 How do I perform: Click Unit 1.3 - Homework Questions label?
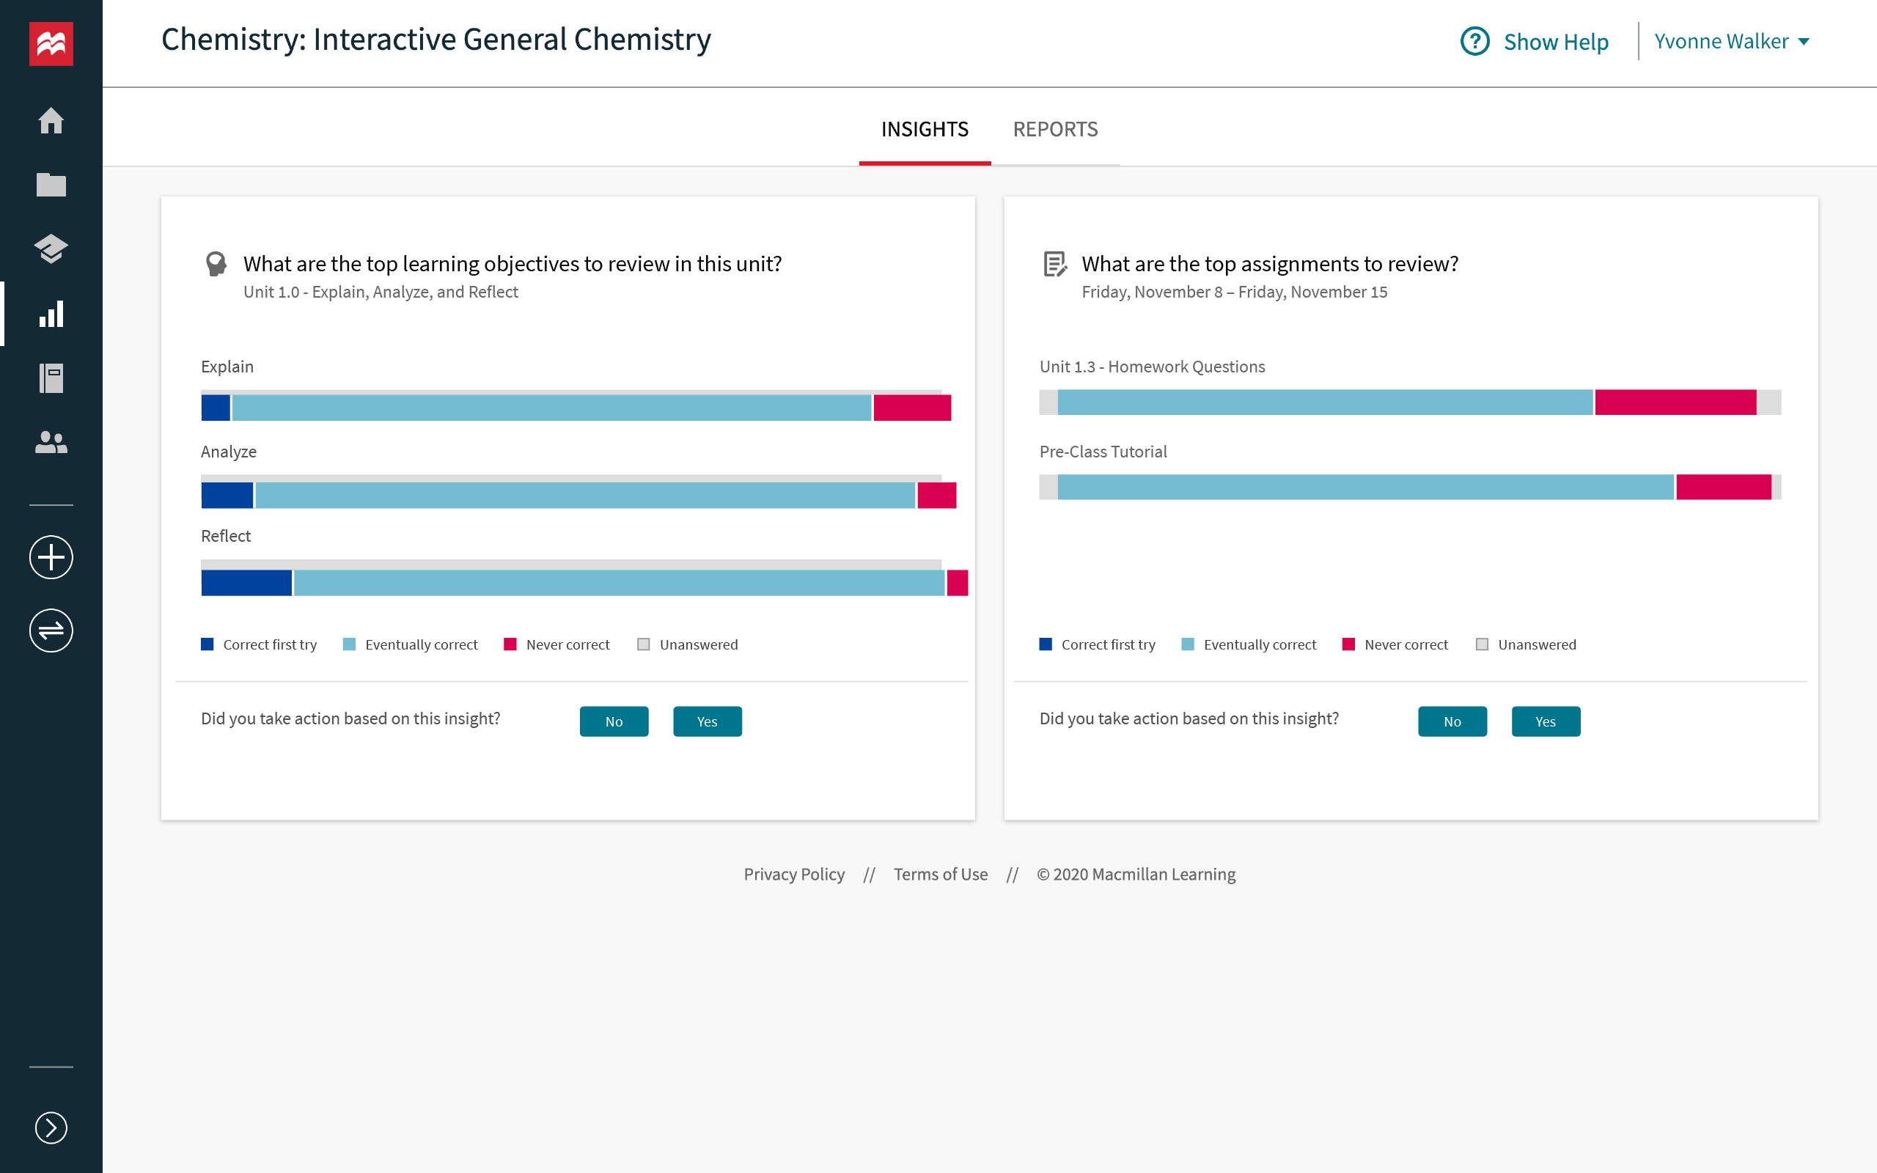(1152, 366)
